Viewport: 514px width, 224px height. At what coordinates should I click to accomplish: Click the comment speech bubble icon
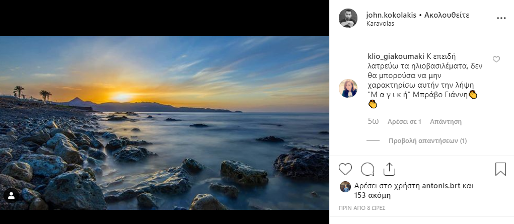tap(368, 169)
